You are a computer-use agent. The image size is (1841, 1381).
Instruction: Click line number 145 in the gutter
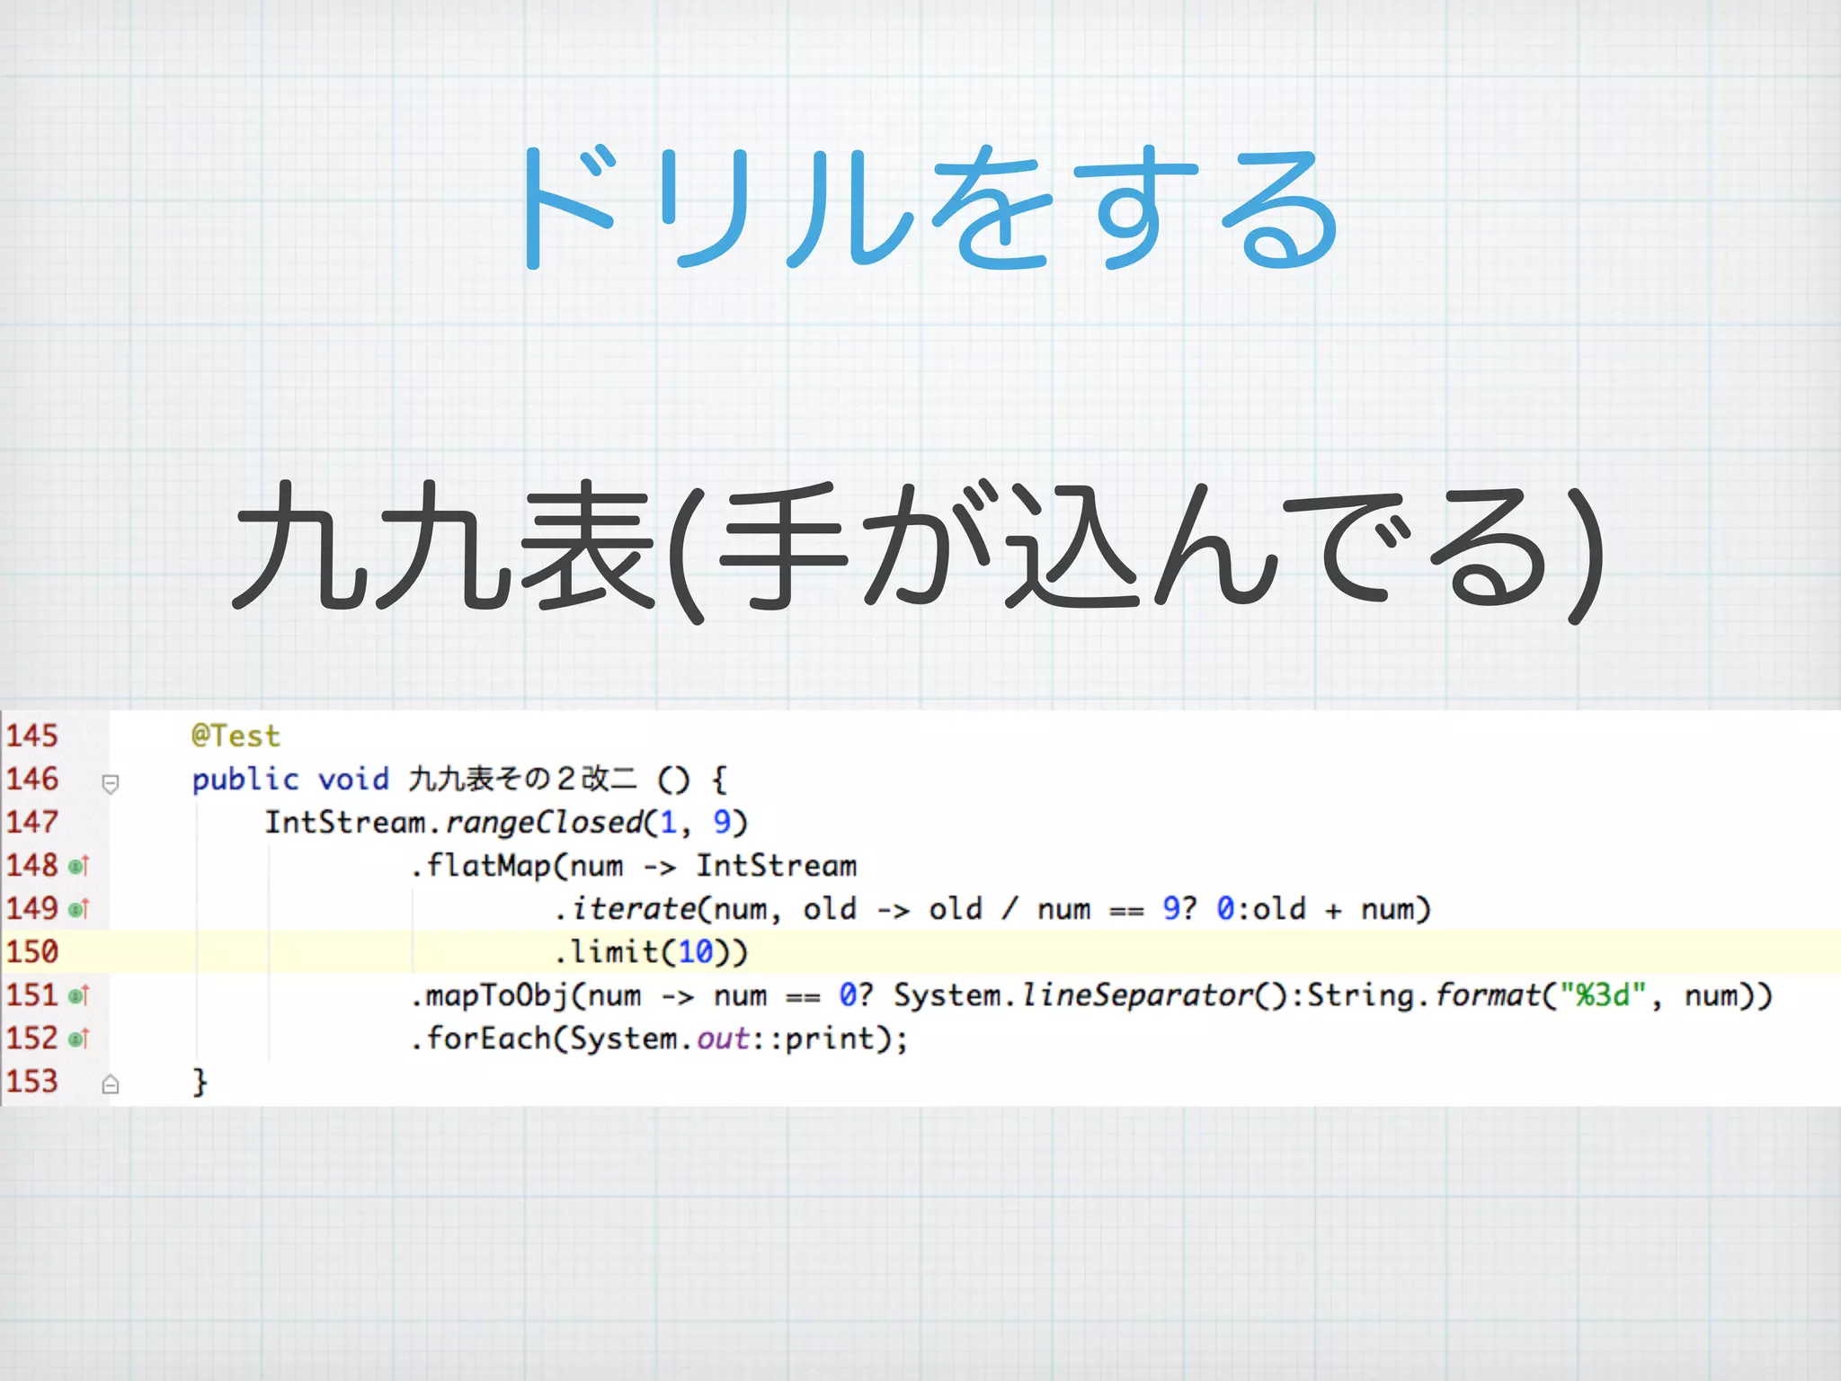coord(32,735)
